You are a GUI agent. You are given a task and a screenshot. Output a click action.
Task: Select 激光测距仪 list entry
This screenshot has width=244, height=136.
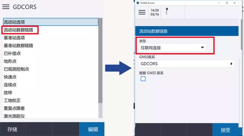pyautogui.click(x=14, y=116)
